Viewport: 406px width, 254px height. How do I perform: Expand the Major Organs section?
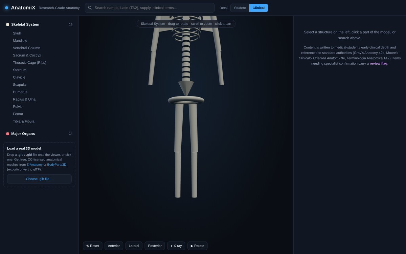click(39, 134)
